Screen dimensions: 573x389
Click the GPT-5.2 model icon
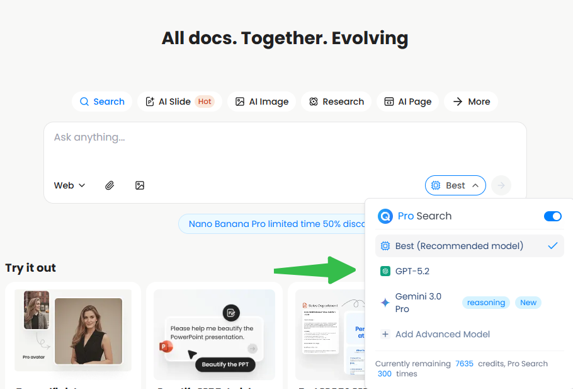385,271
